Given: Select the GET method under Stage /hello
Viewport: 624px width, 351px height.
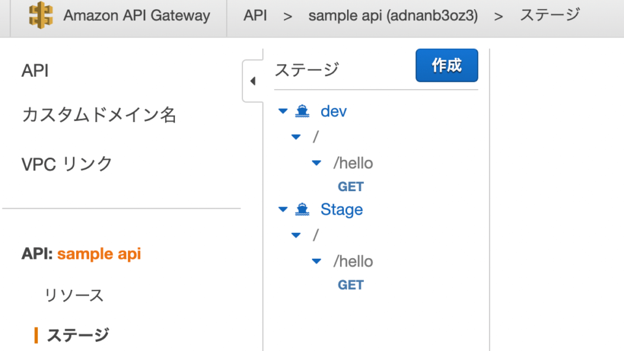Looking at the screenshot, I should pyautogui.click(x=350, y=285).
